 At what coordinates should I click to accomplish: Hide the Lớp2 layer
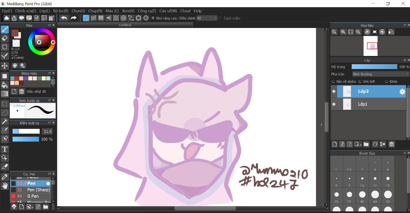334,92
